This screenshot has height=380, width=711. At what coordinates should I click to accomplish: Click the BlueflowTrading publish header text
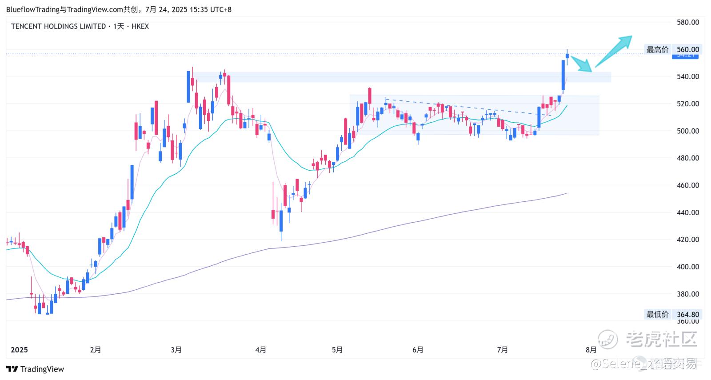(x=119, y=9)
